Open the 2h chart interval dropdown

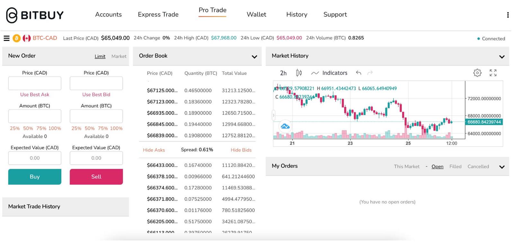(x=283, y=73)
